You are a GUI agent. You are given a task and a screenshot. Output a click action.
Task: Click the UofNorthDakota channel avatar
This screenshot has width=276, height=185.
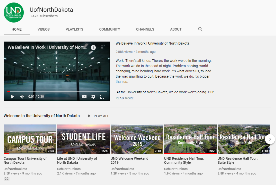(14, 12)
